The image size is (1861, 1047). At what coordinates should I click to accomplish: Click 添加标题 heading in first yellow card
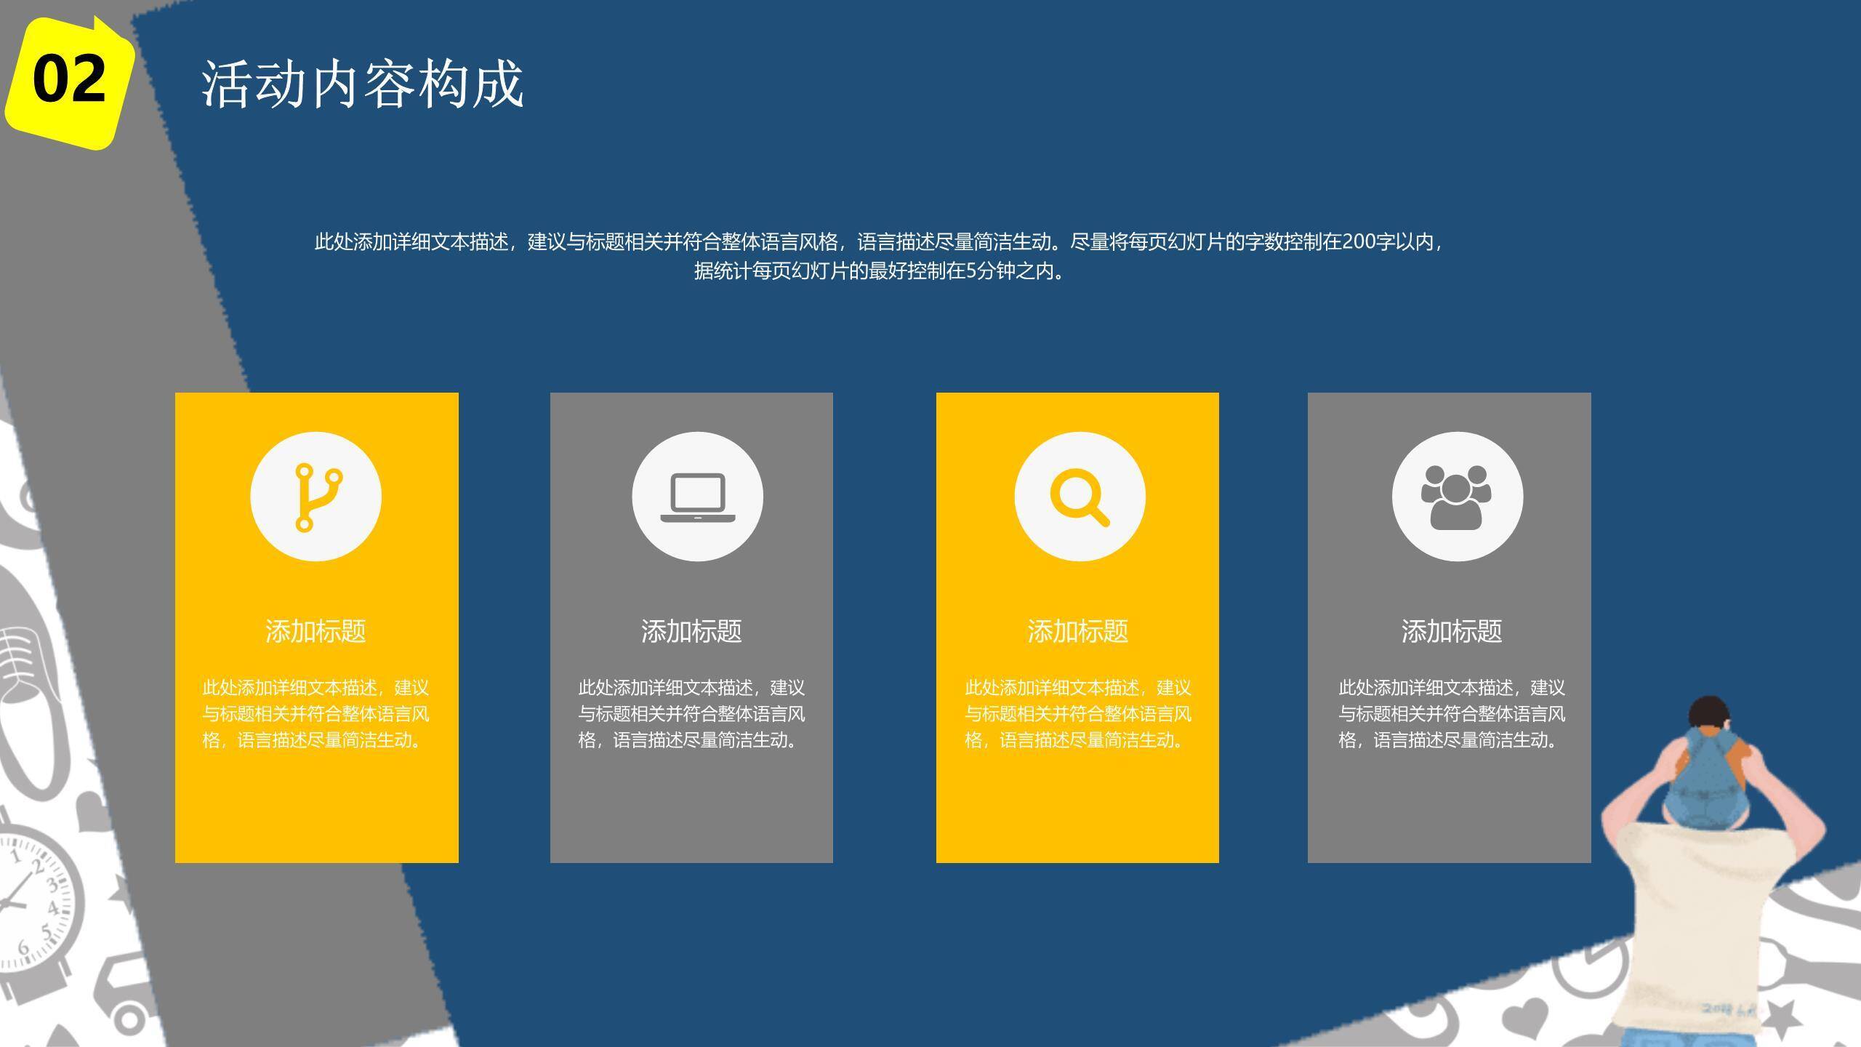(x=315, y=630)
